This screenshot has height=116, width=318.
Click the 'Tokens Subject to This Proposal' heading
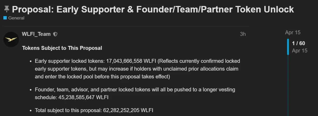tap(62, 48)
